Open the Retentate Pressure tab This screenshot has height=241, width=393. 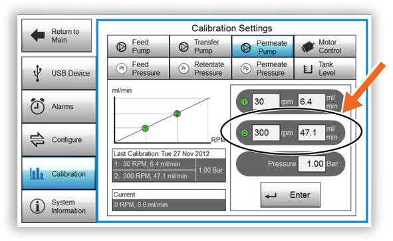pos(201,68)
